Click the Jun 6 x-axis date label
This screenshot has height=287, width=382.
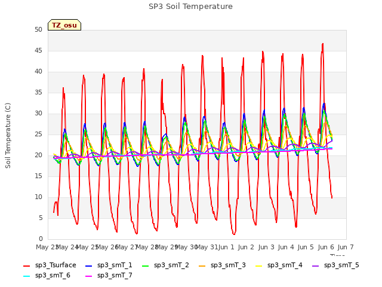pos(326,247)
